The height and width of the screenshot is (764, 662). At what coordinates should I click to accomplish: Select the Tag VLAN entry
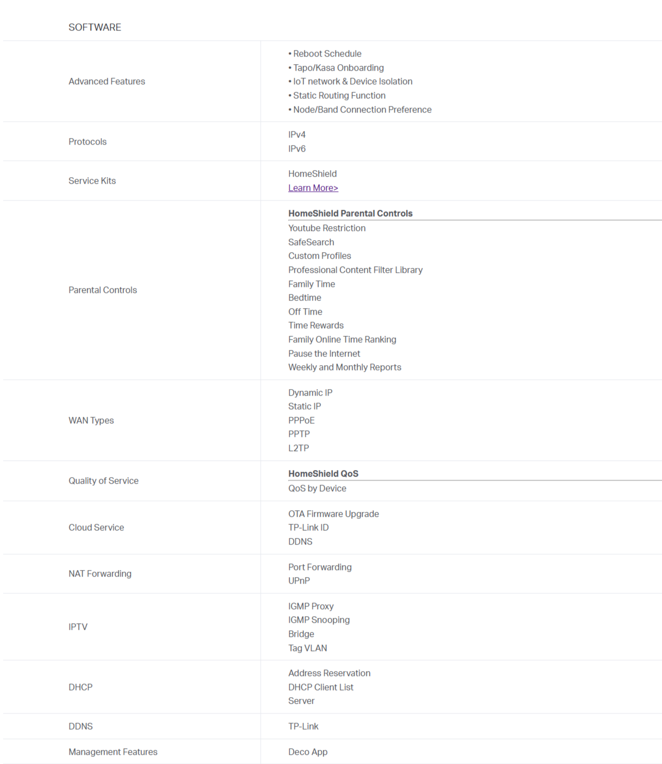point(308,648)
